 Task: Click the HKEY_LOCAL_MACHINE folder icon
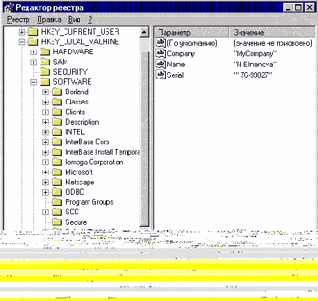[x=33, y=42]
